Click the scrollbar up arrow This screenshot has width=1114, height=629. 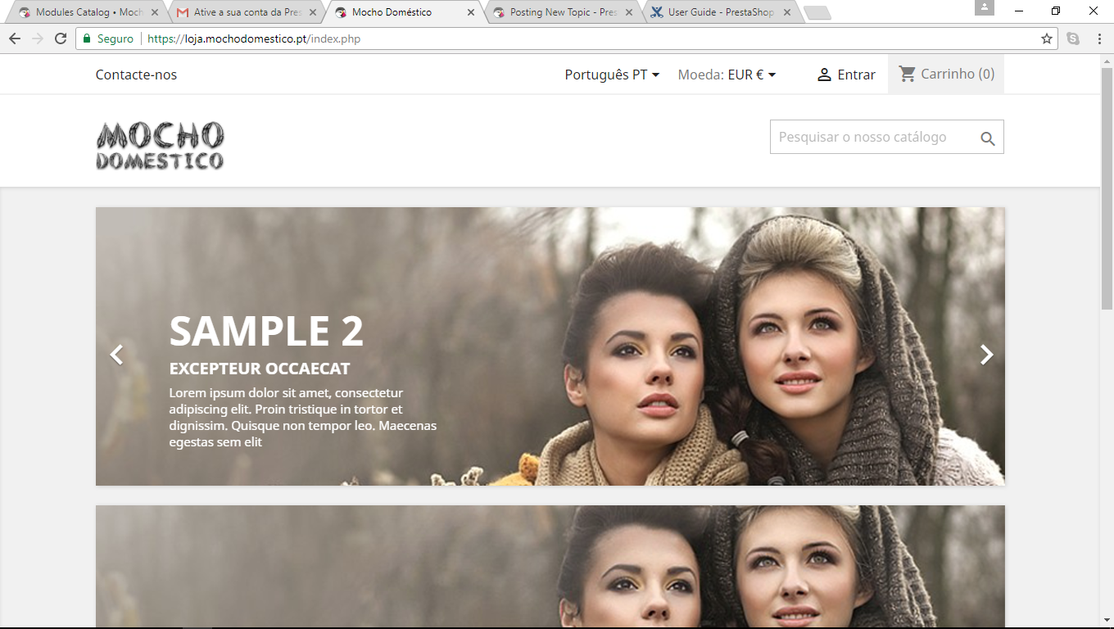pyautogui.click(x=1107, y=61)
